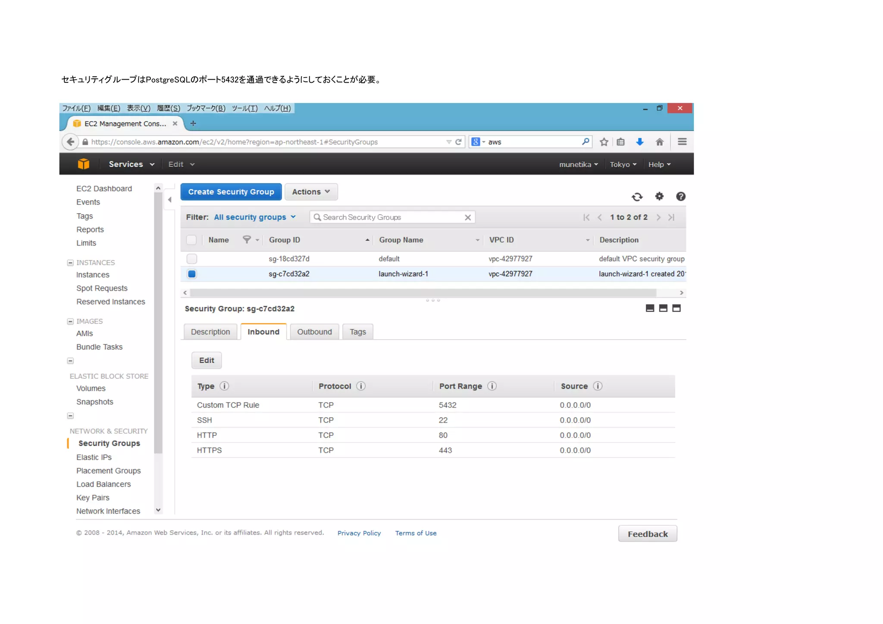Viewport: 883px width, 624px height.
Task: Open the bookmarks list icon
Action: pos(620,142)
